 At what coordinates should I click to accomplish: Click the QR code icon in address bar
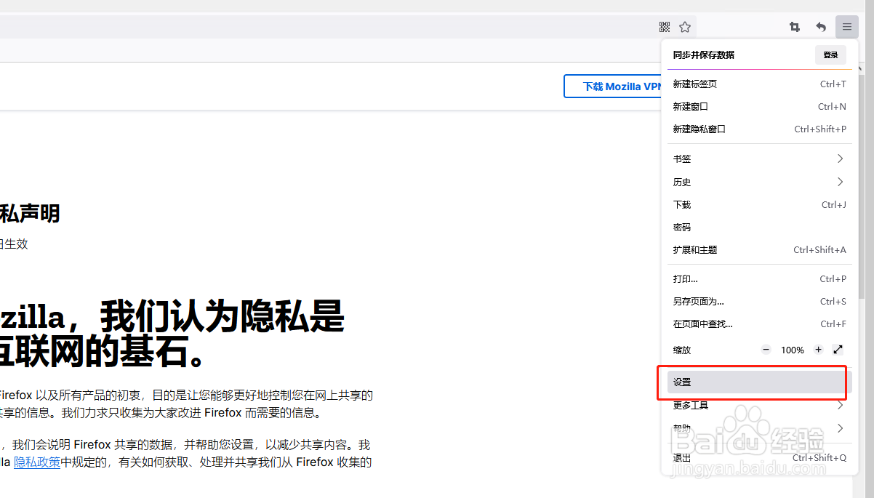tap(664, 27)
